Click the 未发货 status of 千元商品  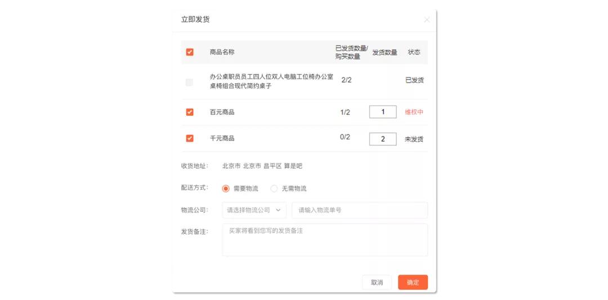tap(414, 139)
